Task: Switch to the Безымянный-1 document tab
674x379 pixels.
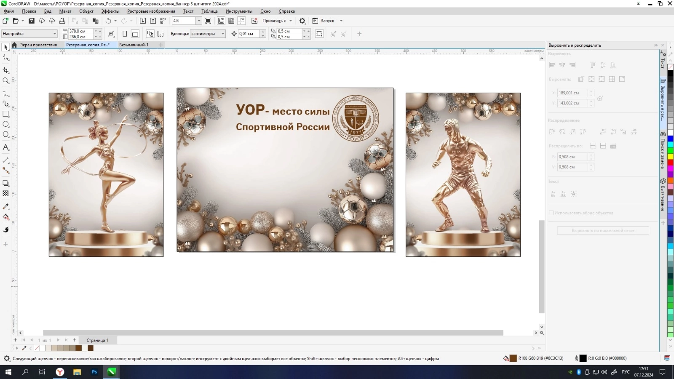Action: pos(134,45)
